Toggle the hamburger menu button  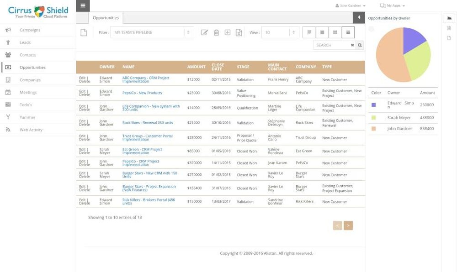83,6
